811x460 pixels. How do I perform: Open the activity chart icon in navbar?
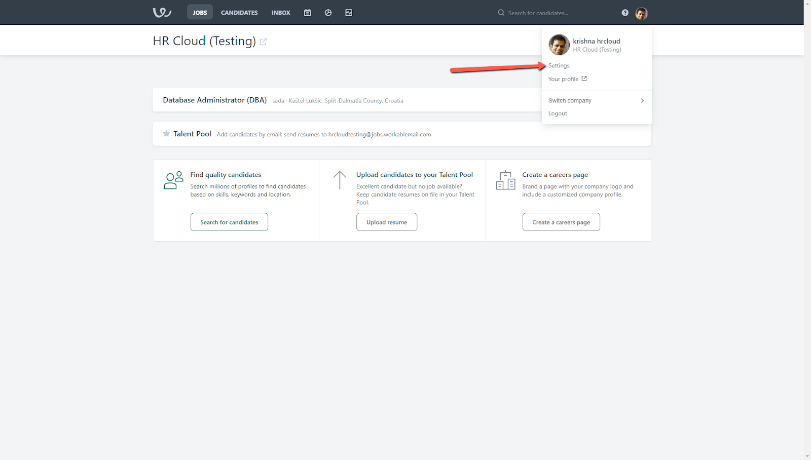[349, 13]
